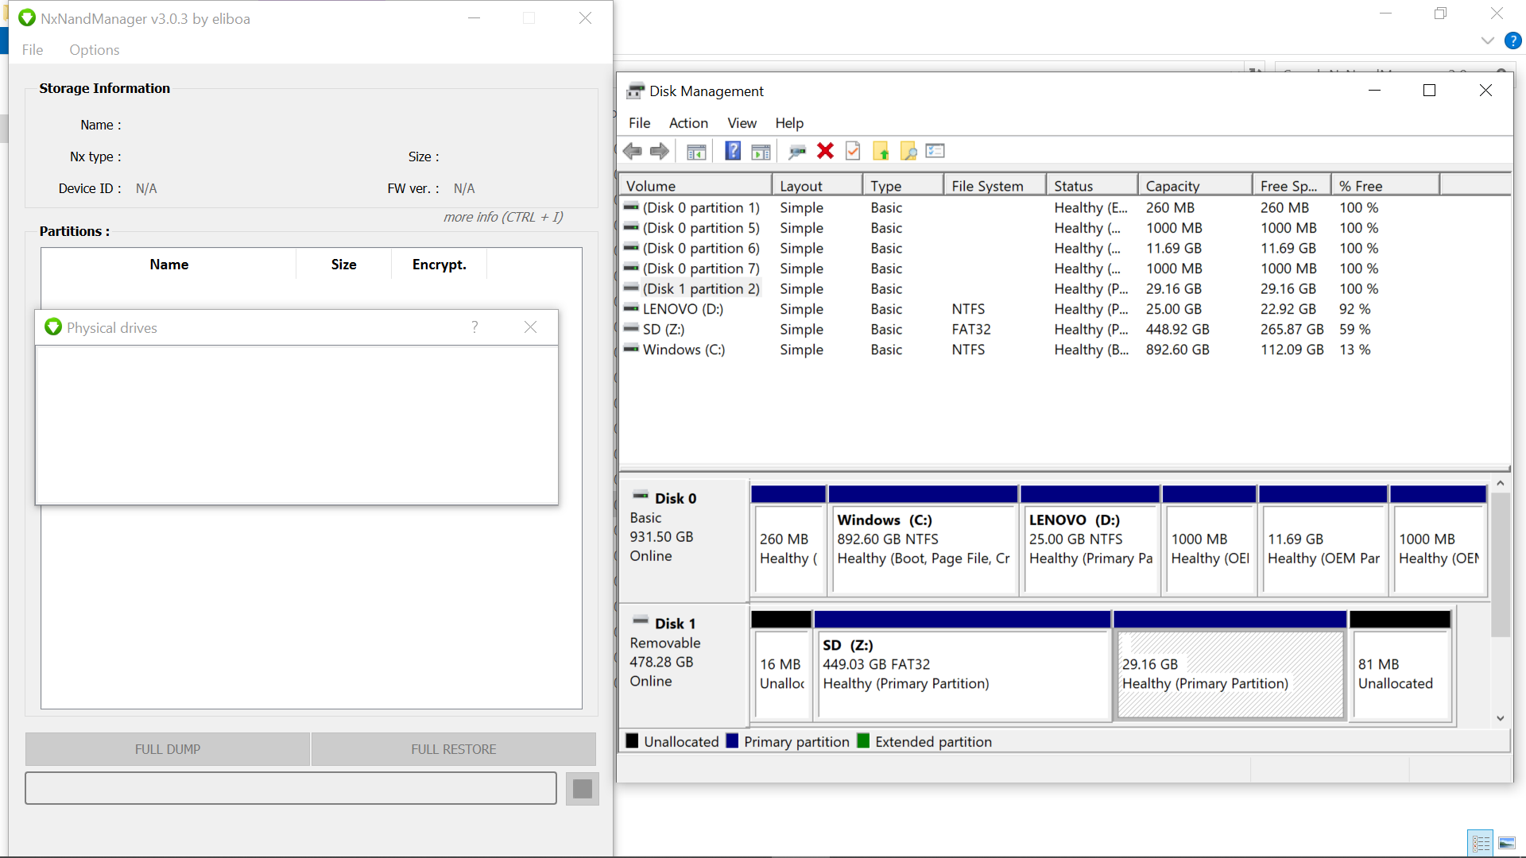Expand the ribbon chevron in File Explorer
The image size is (1526, 858).
[x=1487, y=41]
